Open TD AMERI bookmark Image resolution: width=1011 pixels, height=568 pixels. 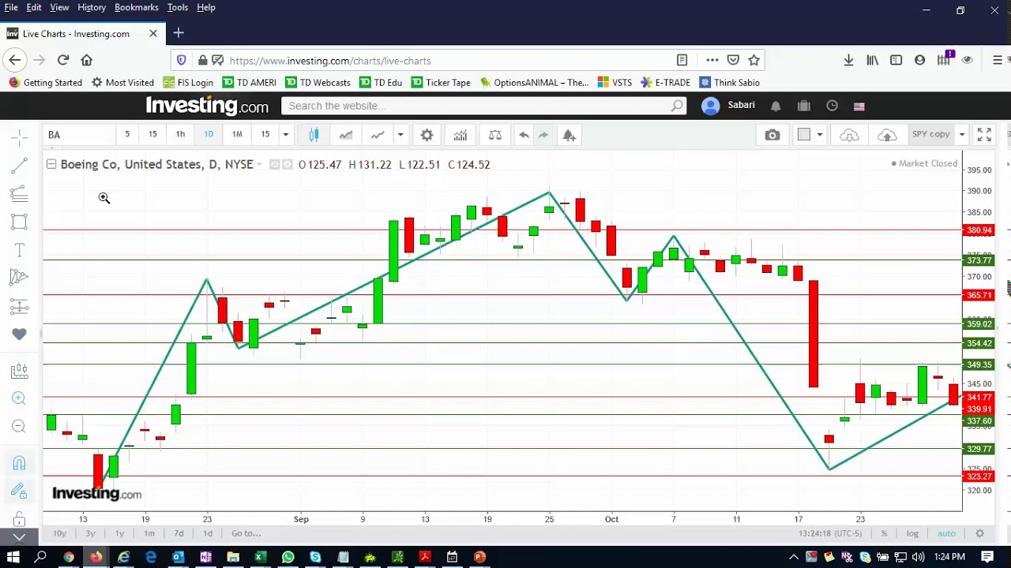tap(249, 82)
